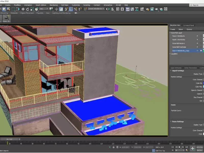Expand the Liquid001 tree node
204x153 pixels.
coord(170,54)
